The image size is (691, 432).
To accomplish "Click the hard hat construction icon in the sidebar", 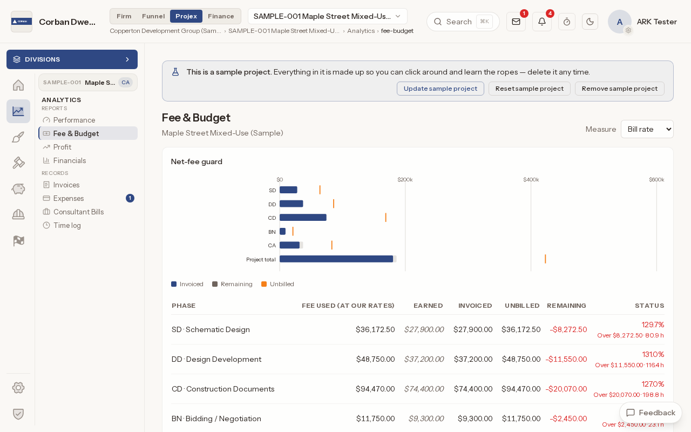I will pyautogui.click(x=18, y=214).
